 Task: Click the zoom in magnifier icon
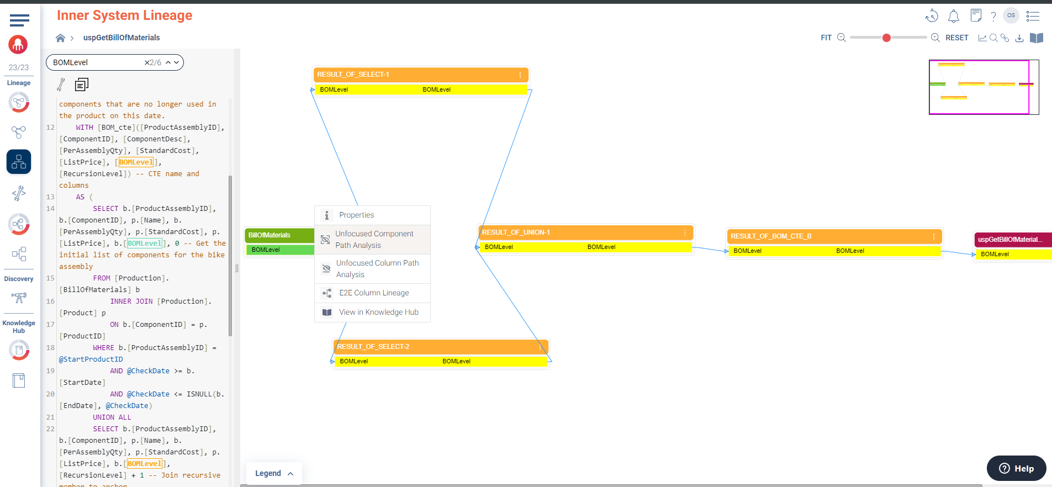pos(935,38)
